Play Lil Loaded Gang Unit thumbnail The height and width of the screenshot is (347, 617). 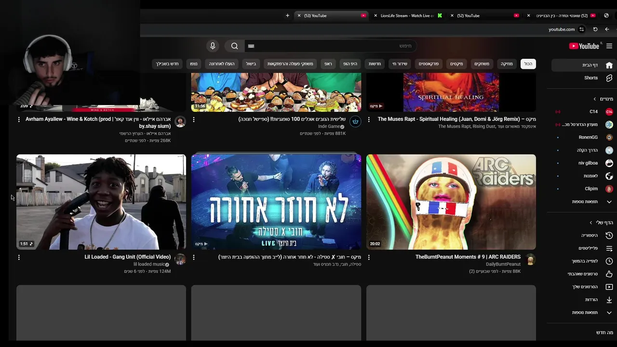(101, 202)
